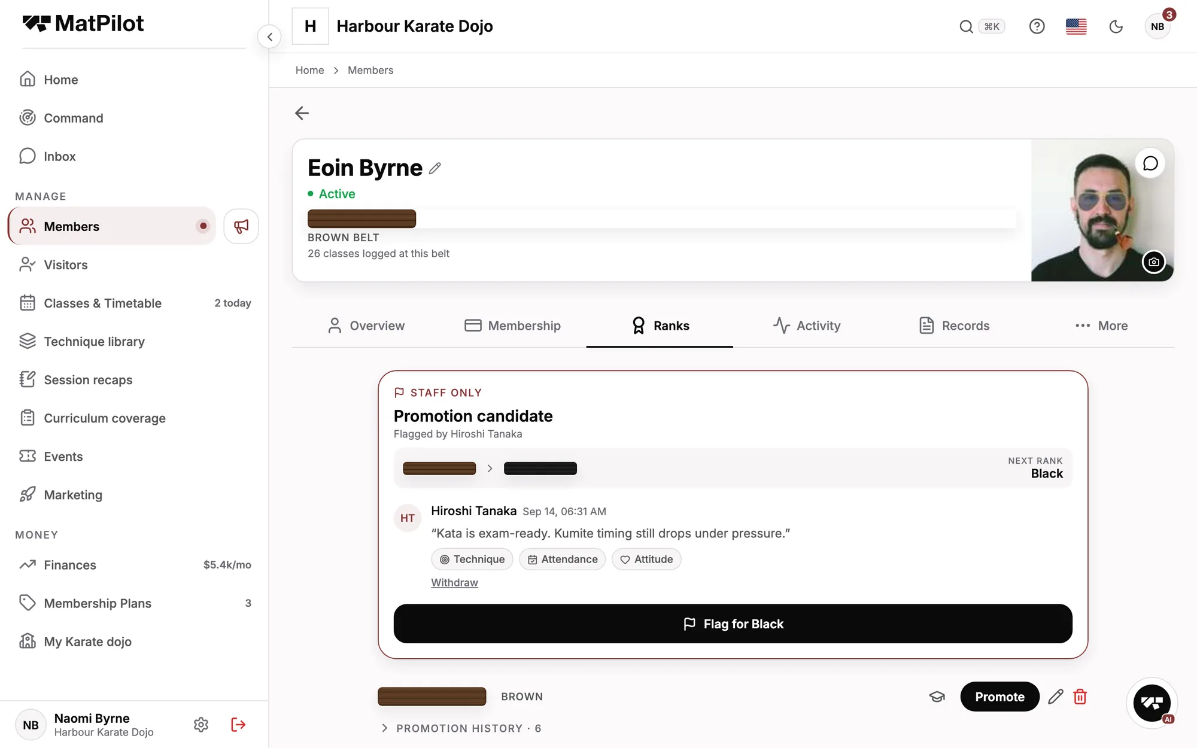Screen dimensions: 1197x748
Task: Change language via the US flag icon
Action: [x=1076, y=26]
